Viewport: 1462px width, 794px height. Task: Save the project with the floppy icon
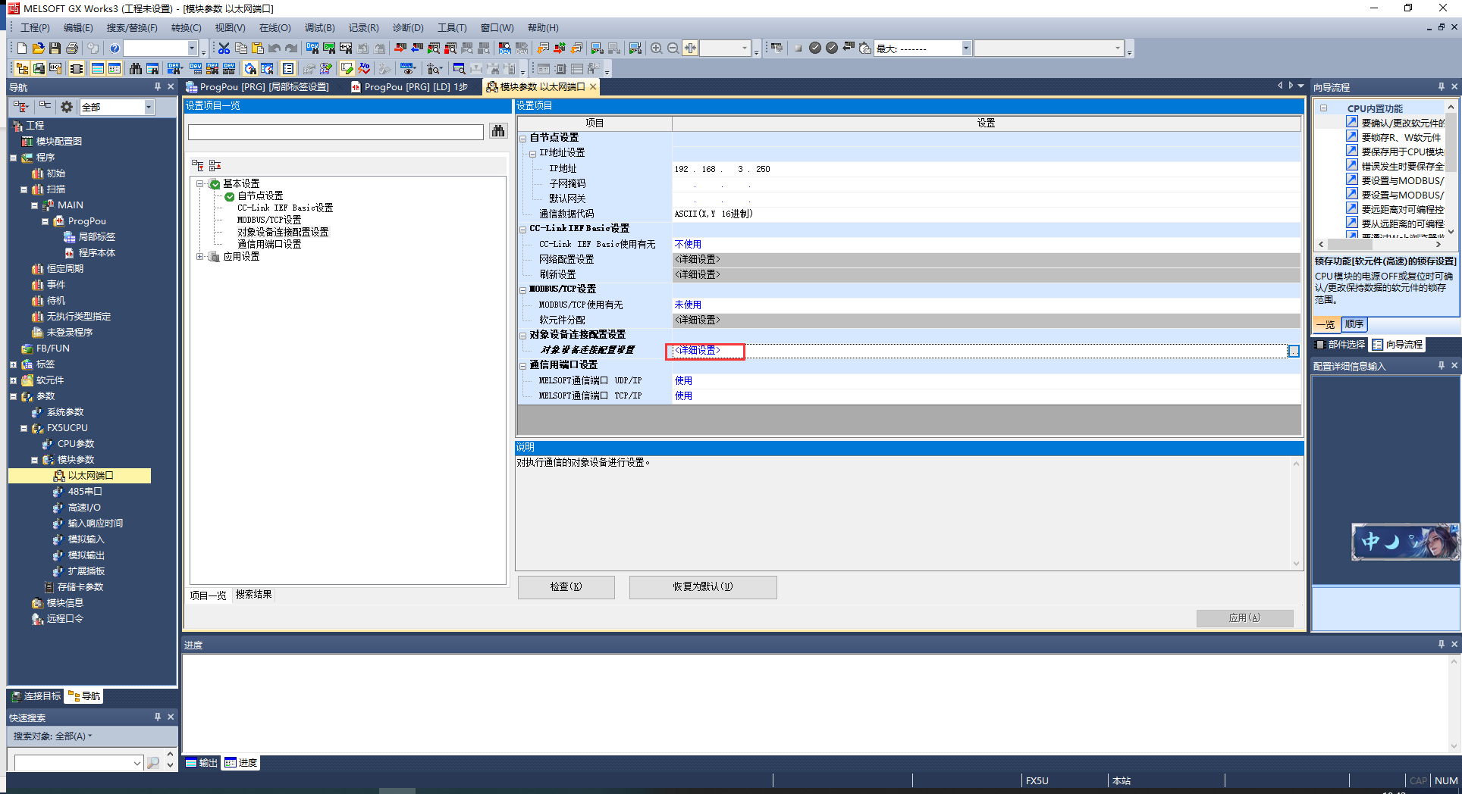[x=55, y=48]
